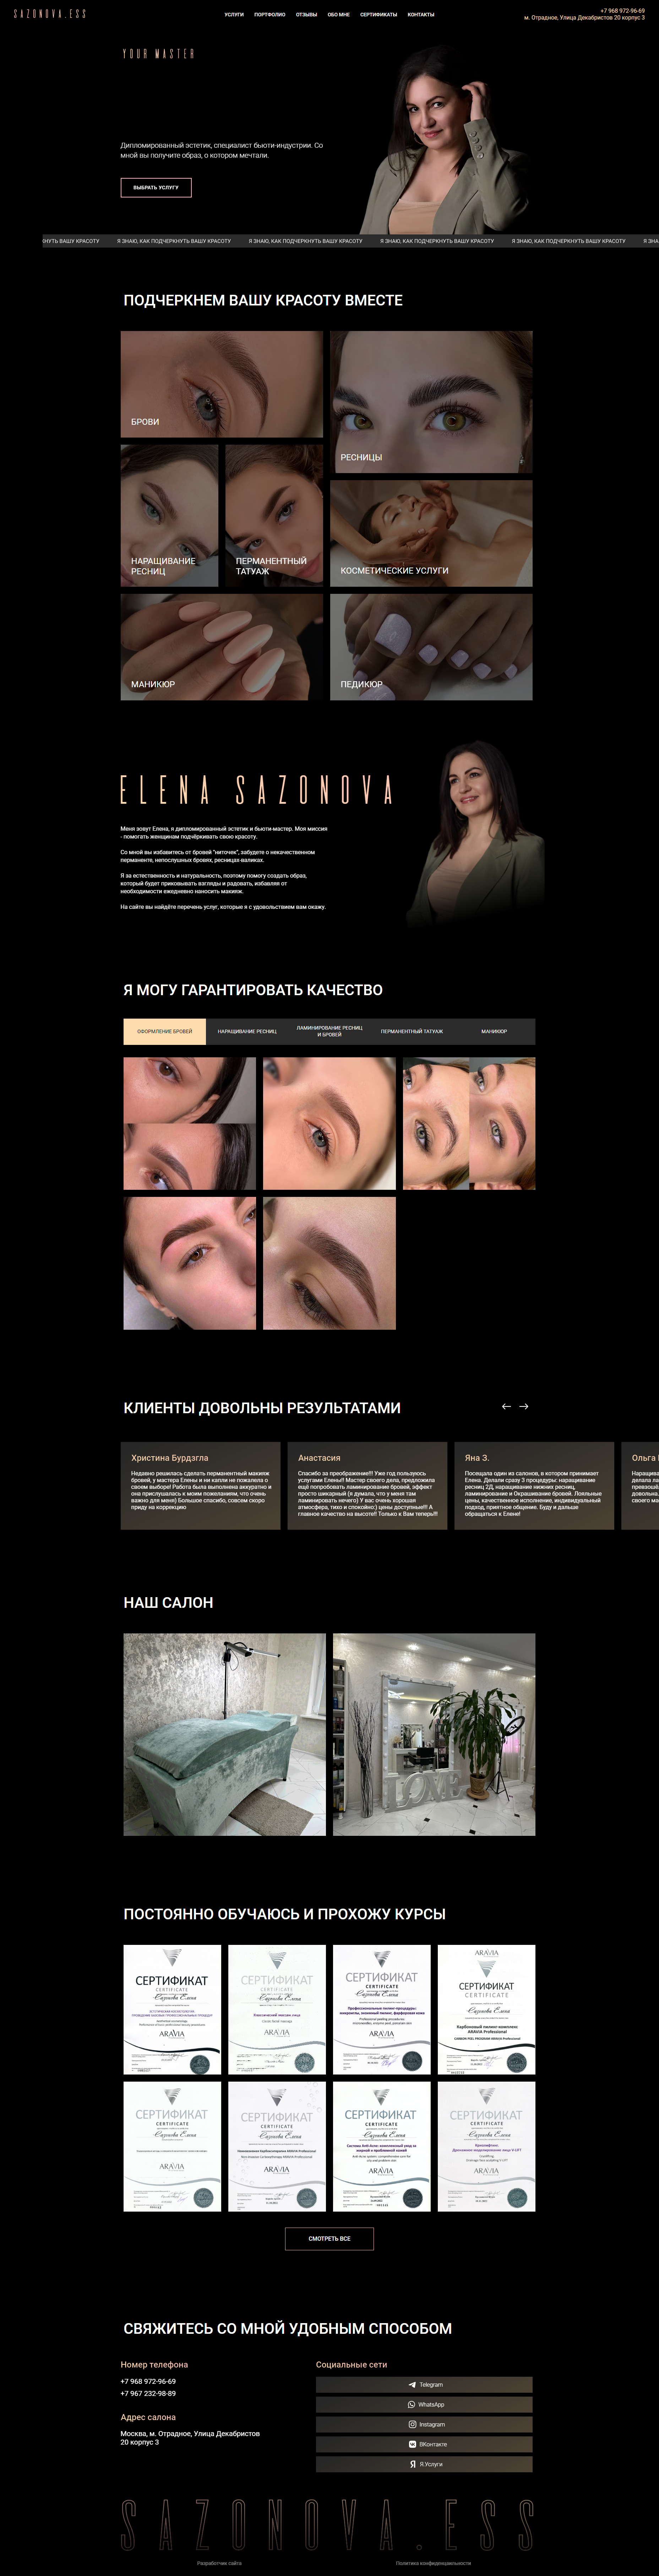
Task: Open the Маникюр service card
Action: pos(222,647)
